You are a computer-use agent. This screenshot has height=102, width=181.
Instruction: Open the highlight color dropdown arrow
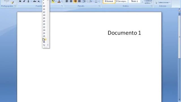coord(56,1)
